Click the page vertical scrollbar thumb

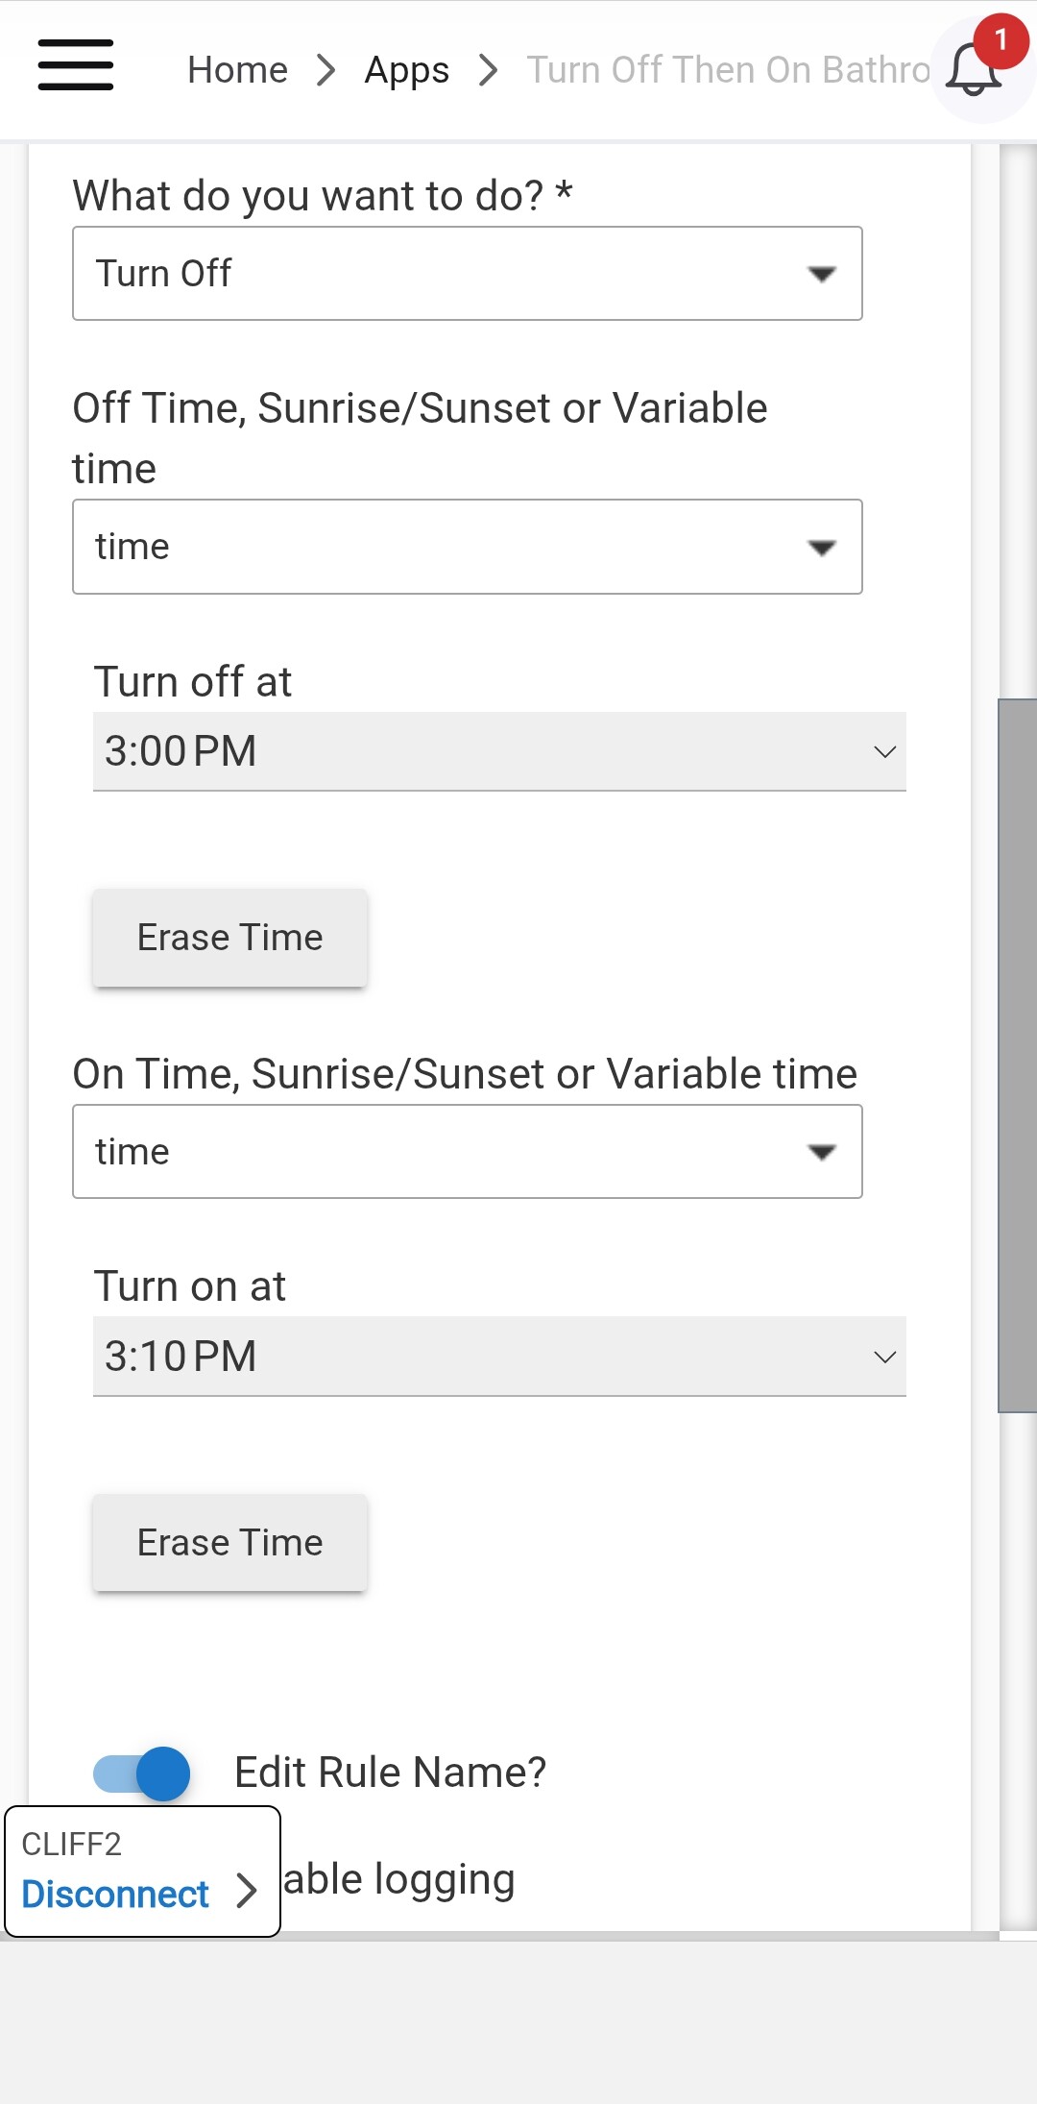click(1017, 1055)
